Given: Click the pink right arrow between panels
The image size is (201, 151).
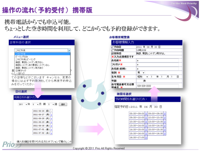Looking at the screenshot, I should point(91,129).
